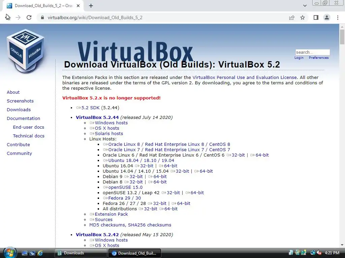Image resolution: width=345 pixels, height=258 pixels.
Task: Open End-user docs in the sidebar
Action: coord(29,127)
